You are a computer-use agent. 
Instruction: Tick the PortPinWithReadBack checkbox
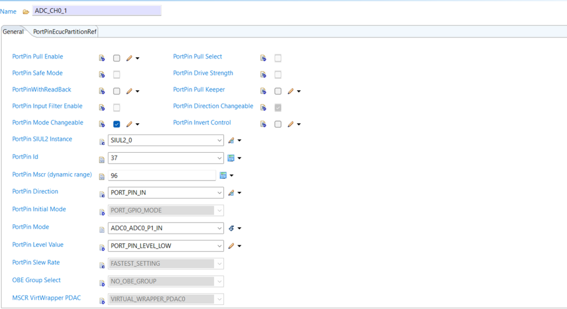pyautogui.click(x=116, y=91)
